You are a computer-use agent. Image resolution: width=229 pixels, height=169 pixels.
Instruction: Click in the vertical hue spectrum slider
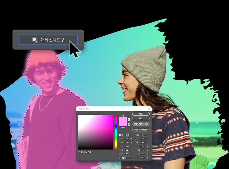(116, 132)
